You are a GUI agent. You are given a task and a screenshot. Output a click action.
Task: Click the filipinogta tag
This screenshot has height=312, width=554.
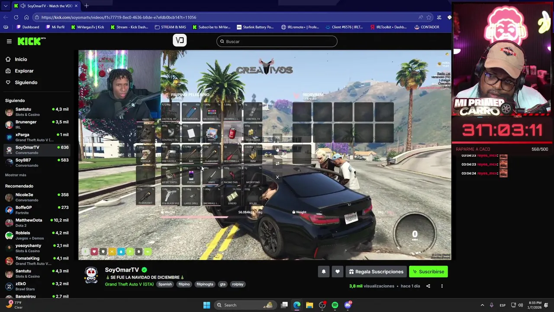tap(205, 284)
